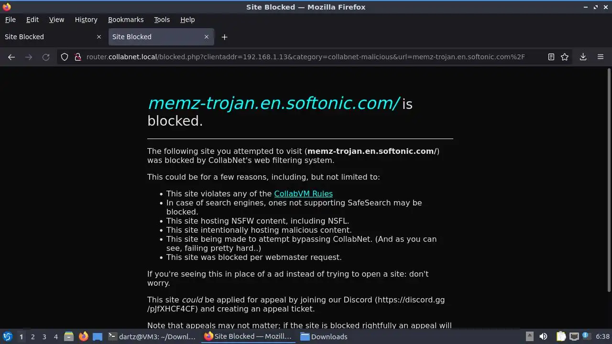Screen dimensions: 612x344
Task: Open the volume control in the tray
Action: [543, 336]
